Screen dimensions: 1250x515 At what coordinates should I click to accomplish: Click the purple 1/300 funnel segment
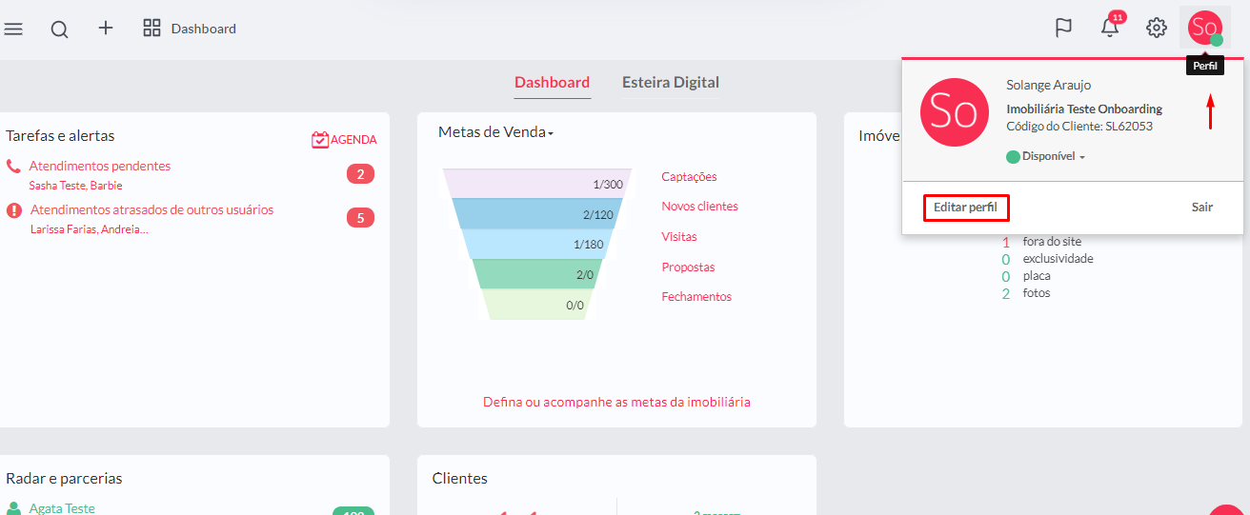click(537, 184)
